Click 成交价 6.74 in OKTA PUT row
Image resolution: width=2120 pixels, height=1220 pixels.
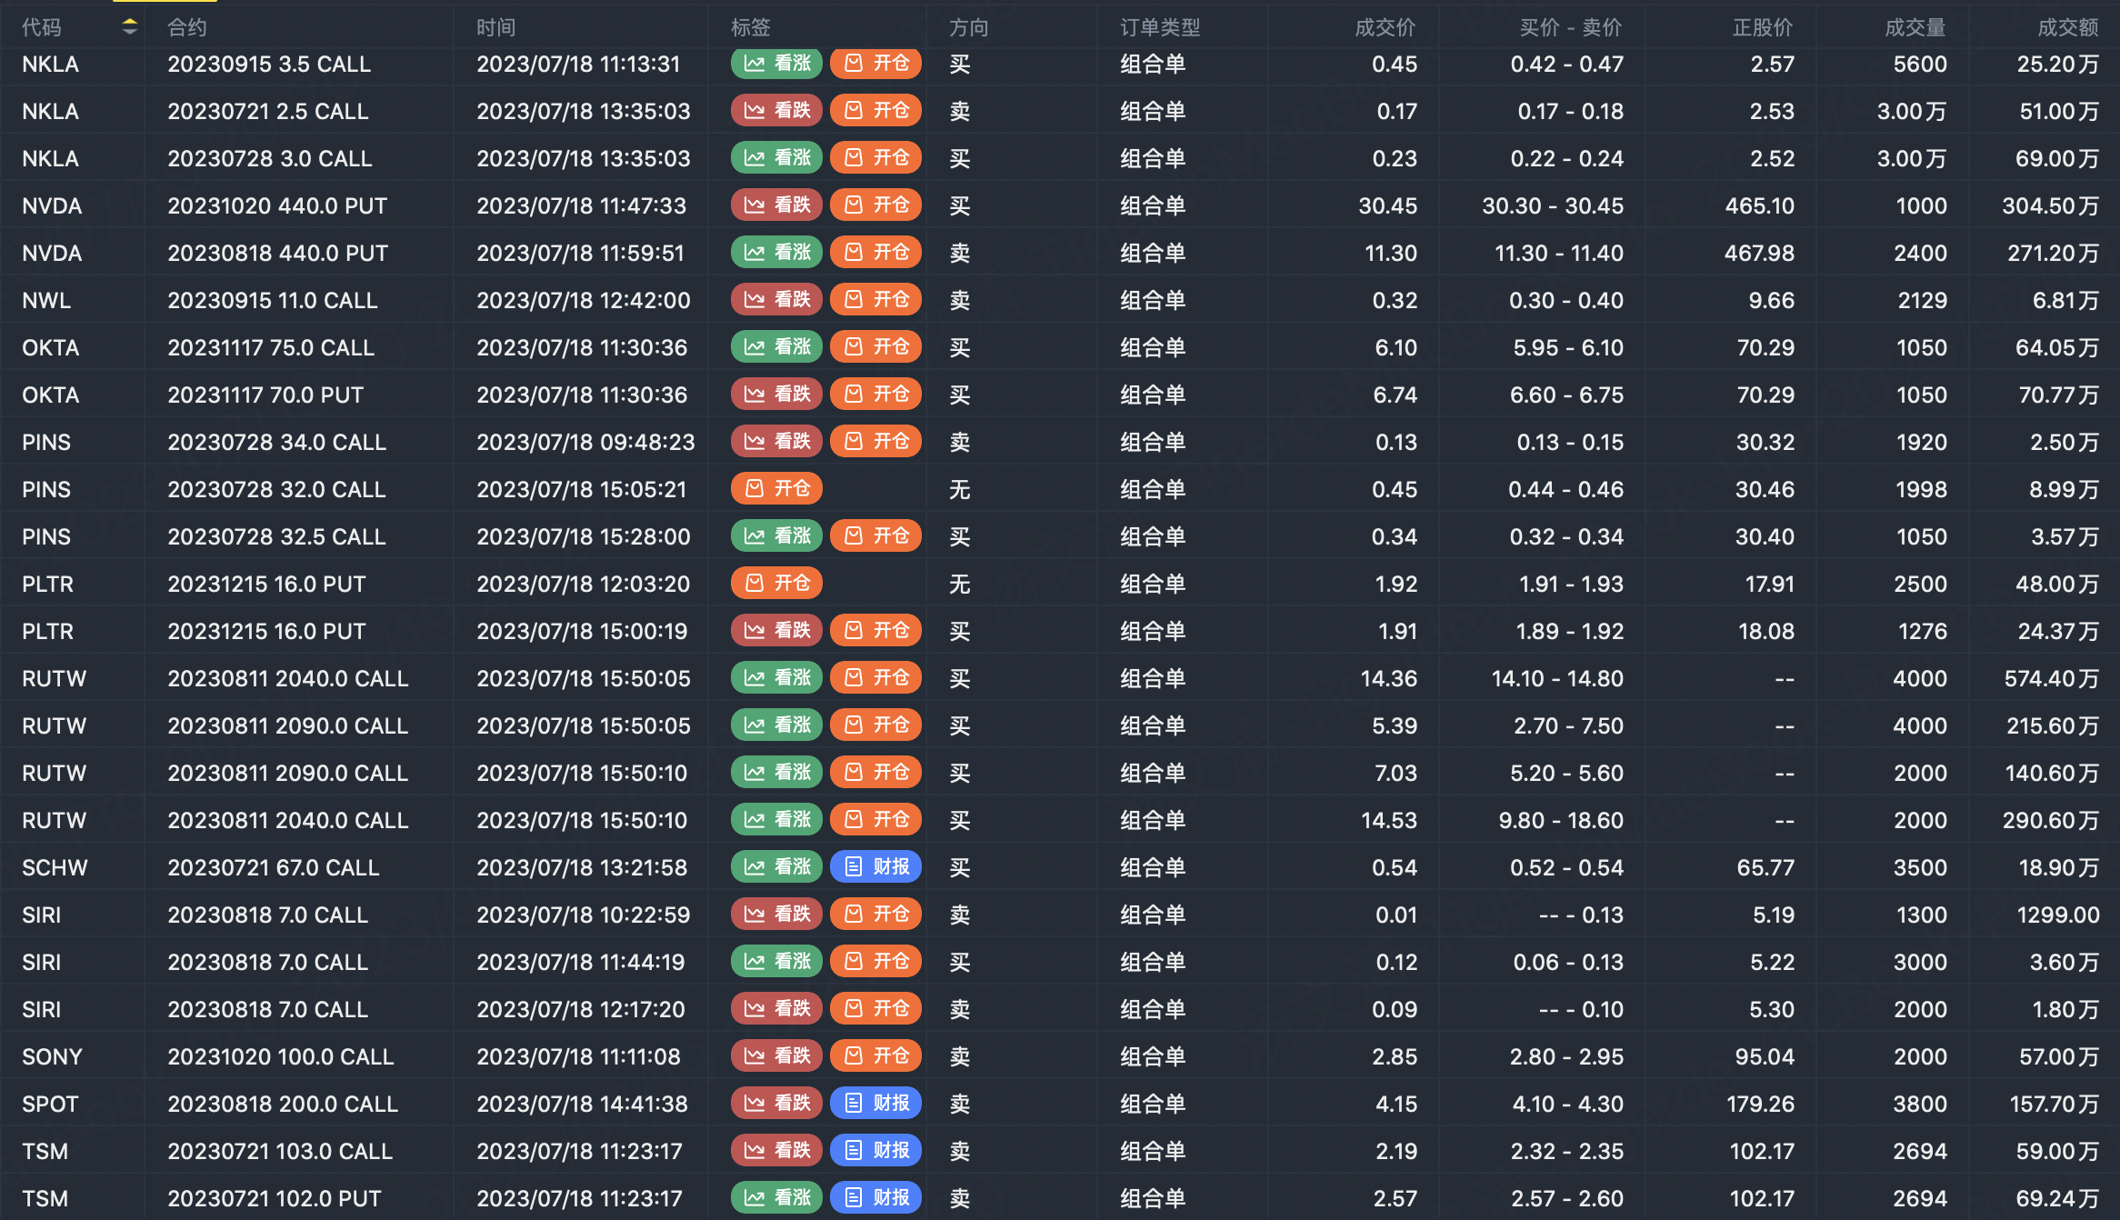tap(1395, 395)
